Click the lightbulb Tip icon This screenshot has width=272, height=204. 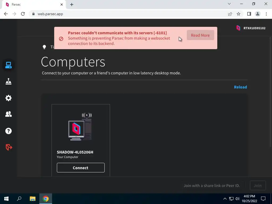coord(44,47)
